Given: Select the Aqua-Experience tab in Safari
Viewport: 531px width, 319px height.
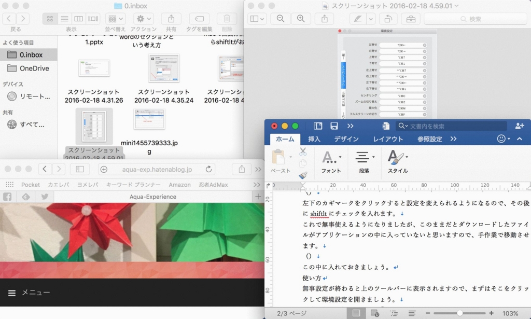Looking at the screenshot, I should [x=153, y=197].
